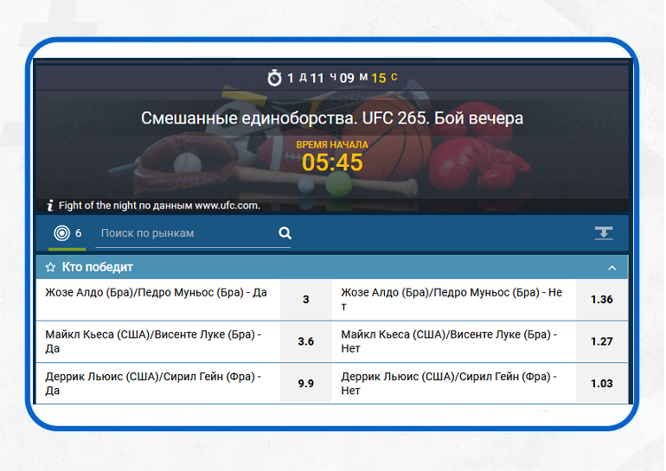The width and height of the screenshot is (666, 471).
Task: Select odds 3.6 for Кьеса/Луке Да
Action: 306,341
